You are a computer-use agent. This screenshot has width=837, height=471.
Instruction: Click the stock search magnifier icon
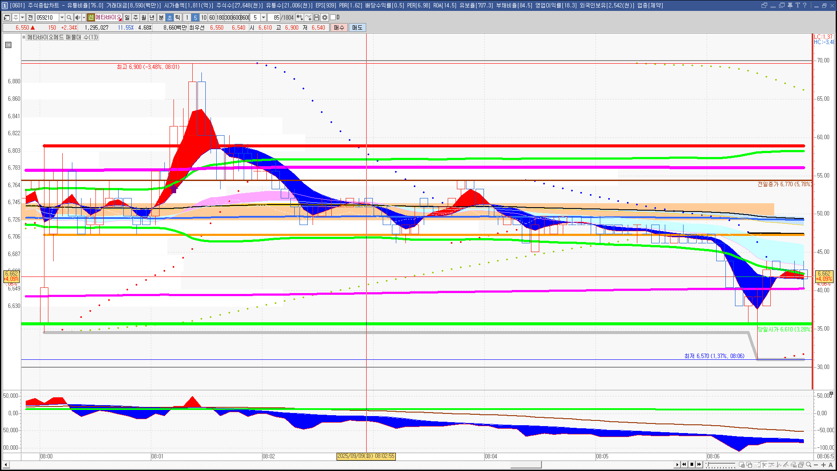click(69, 17)
